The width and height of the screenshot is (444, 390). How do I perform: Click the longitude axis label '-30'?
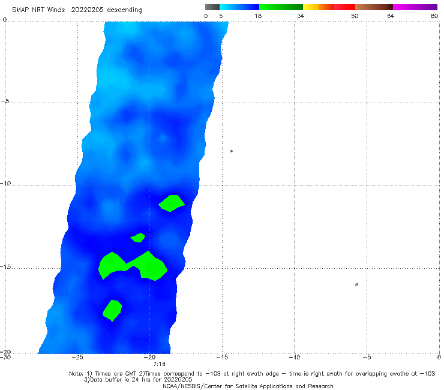5,357
